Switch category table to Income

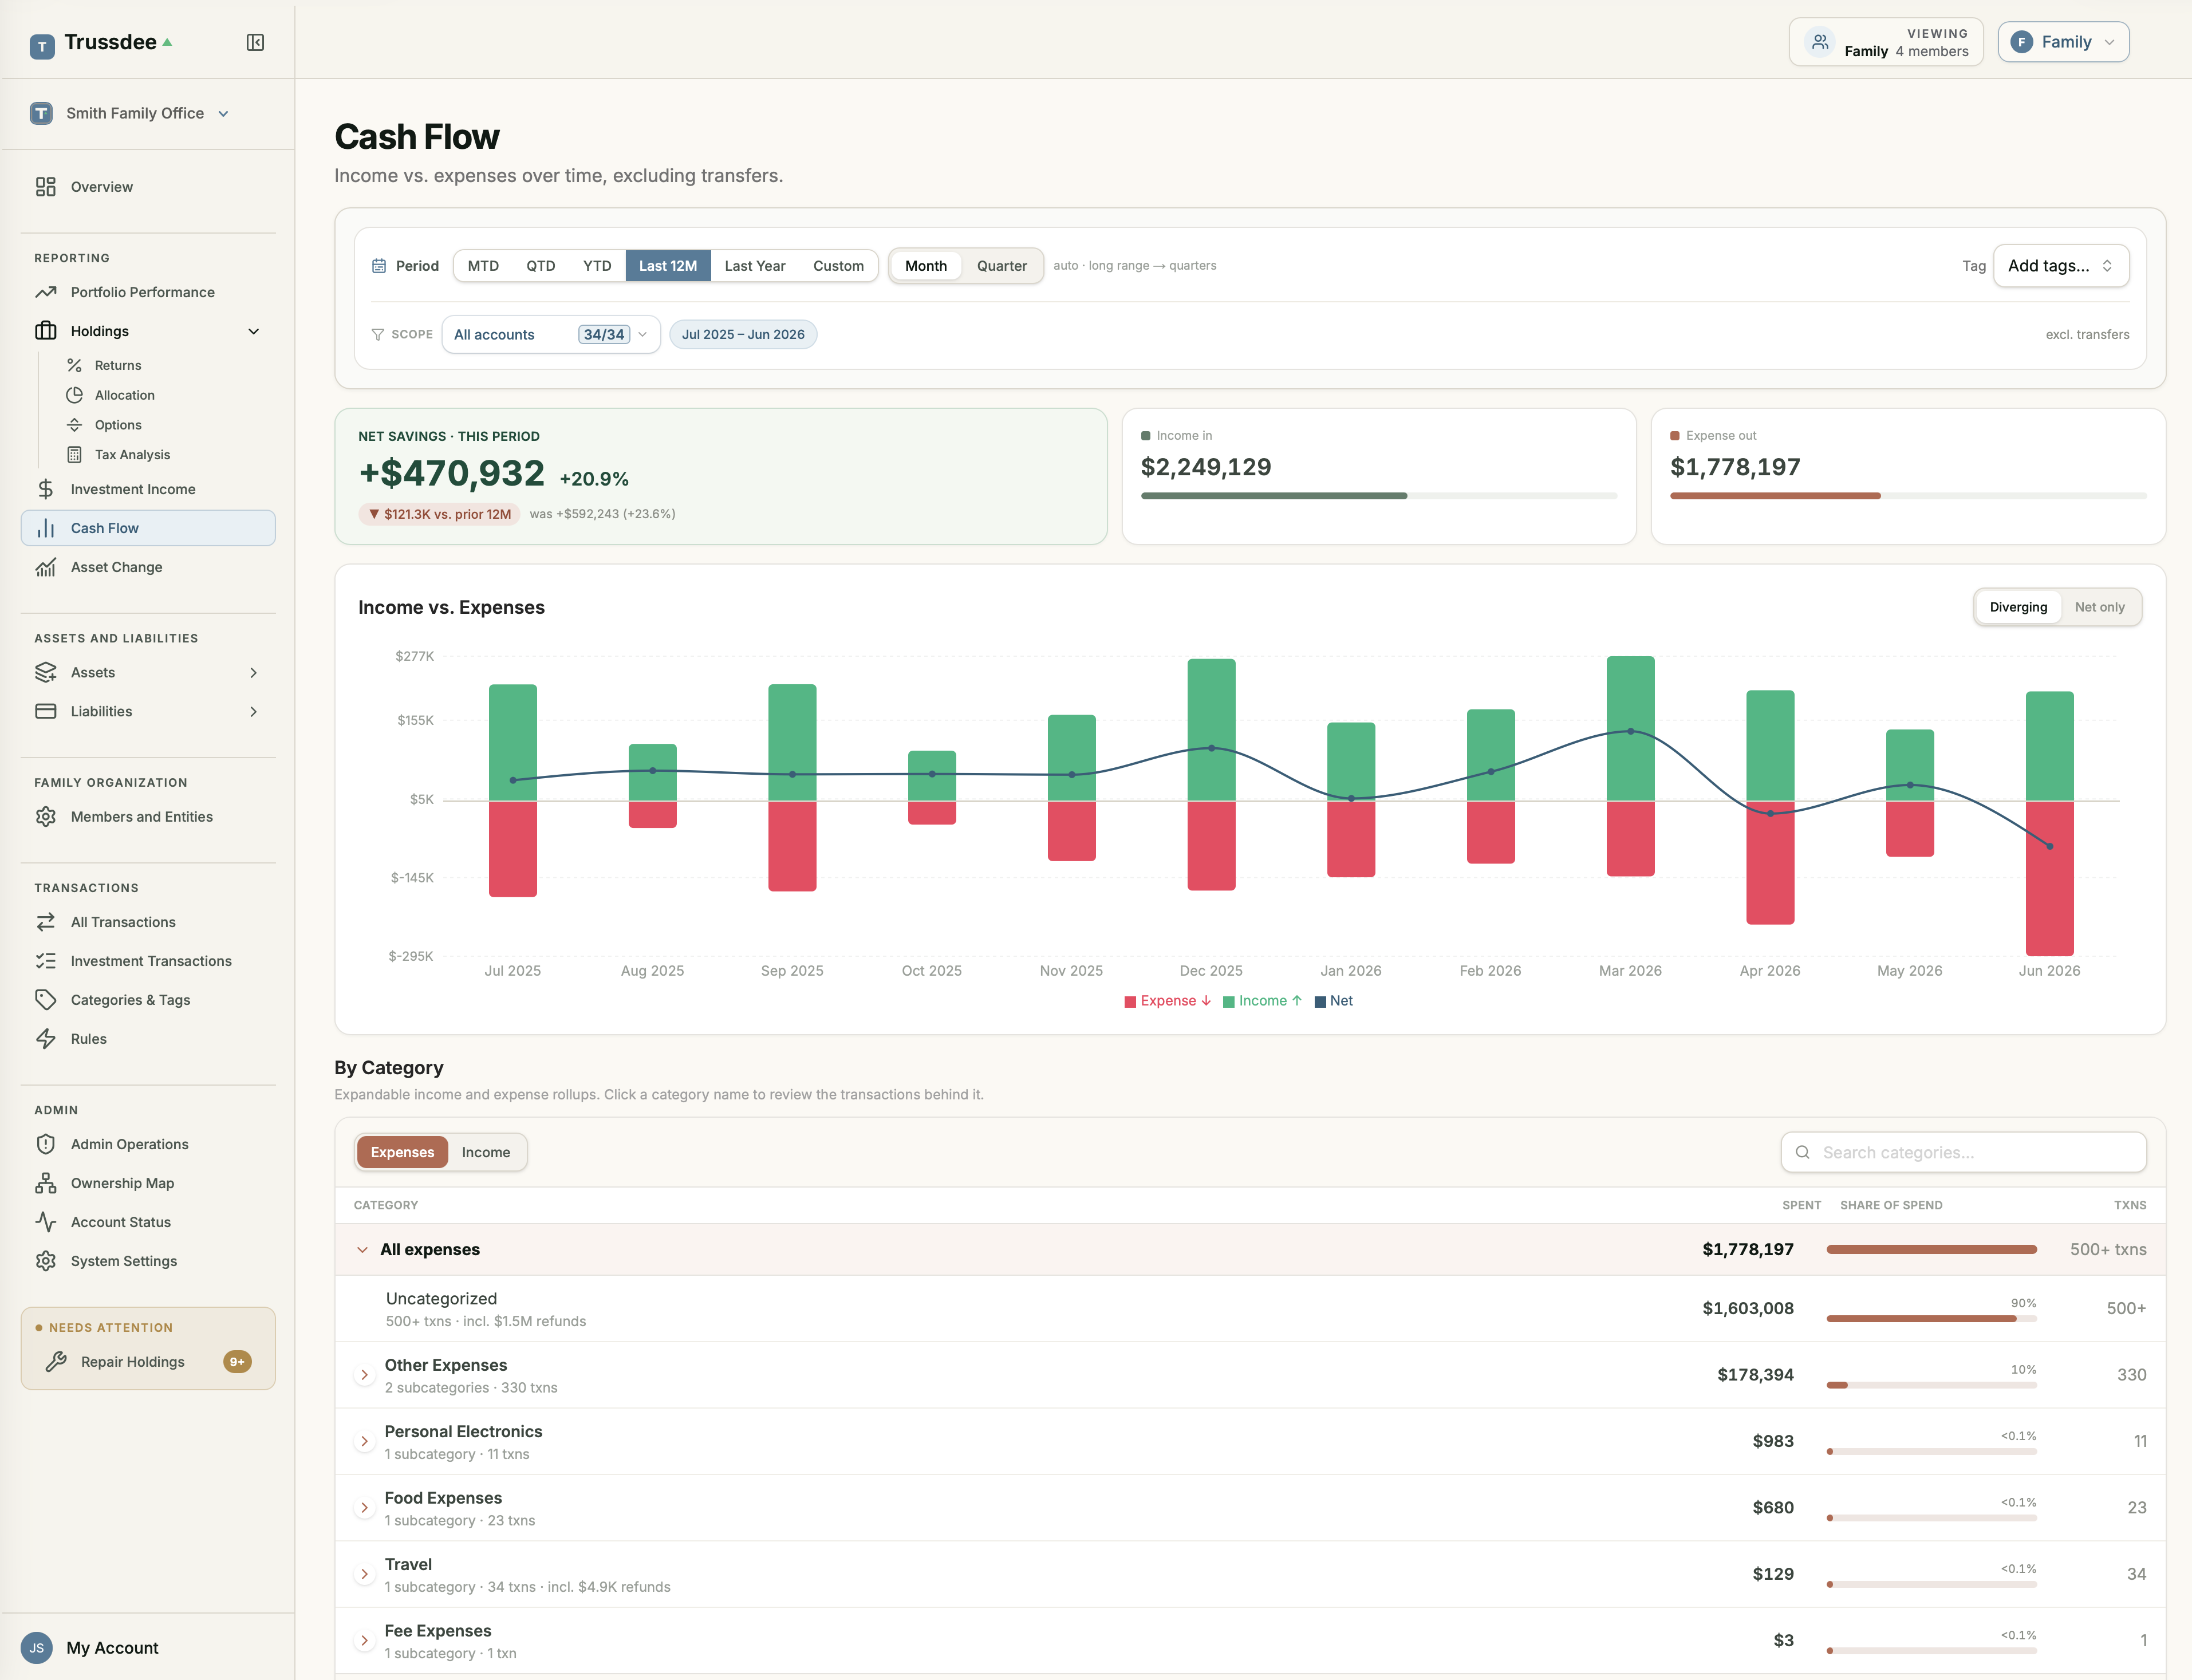click(x=486, y=1152)
